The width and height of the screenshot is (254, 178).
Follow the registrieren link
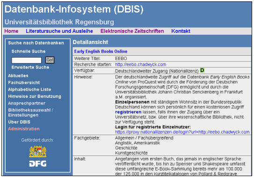coord(128,112)
